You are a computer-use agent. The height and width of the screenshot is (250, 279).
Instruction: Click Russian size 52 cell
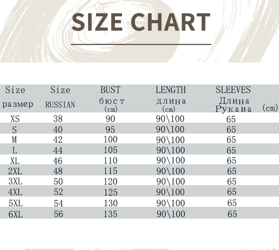click(x=58, y=192)
